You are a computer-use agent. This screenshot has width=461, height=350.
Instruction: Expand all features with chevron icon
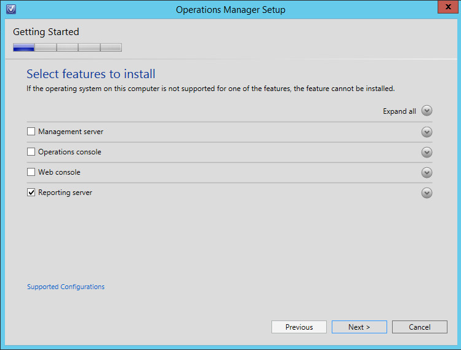coord(427,111)
